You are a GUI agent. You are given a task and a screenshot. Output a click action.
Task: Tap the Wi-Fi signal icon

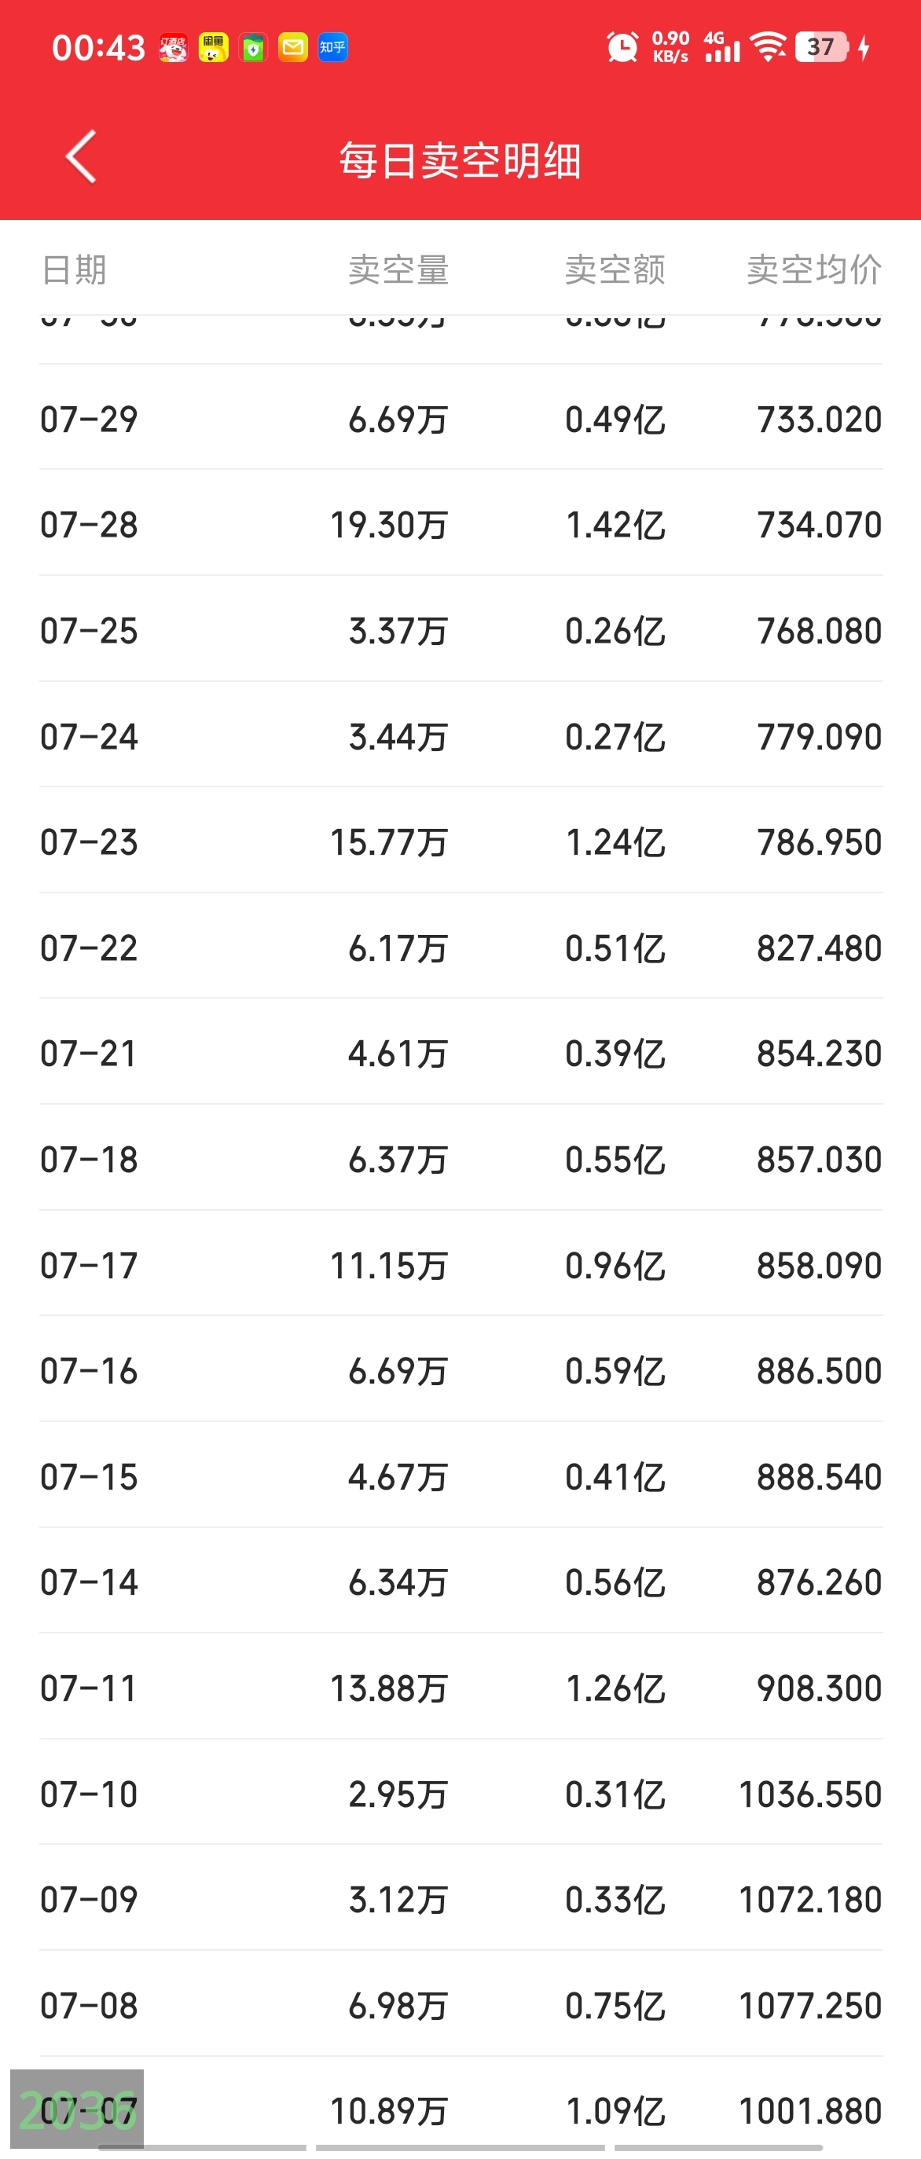click(768, 48)
